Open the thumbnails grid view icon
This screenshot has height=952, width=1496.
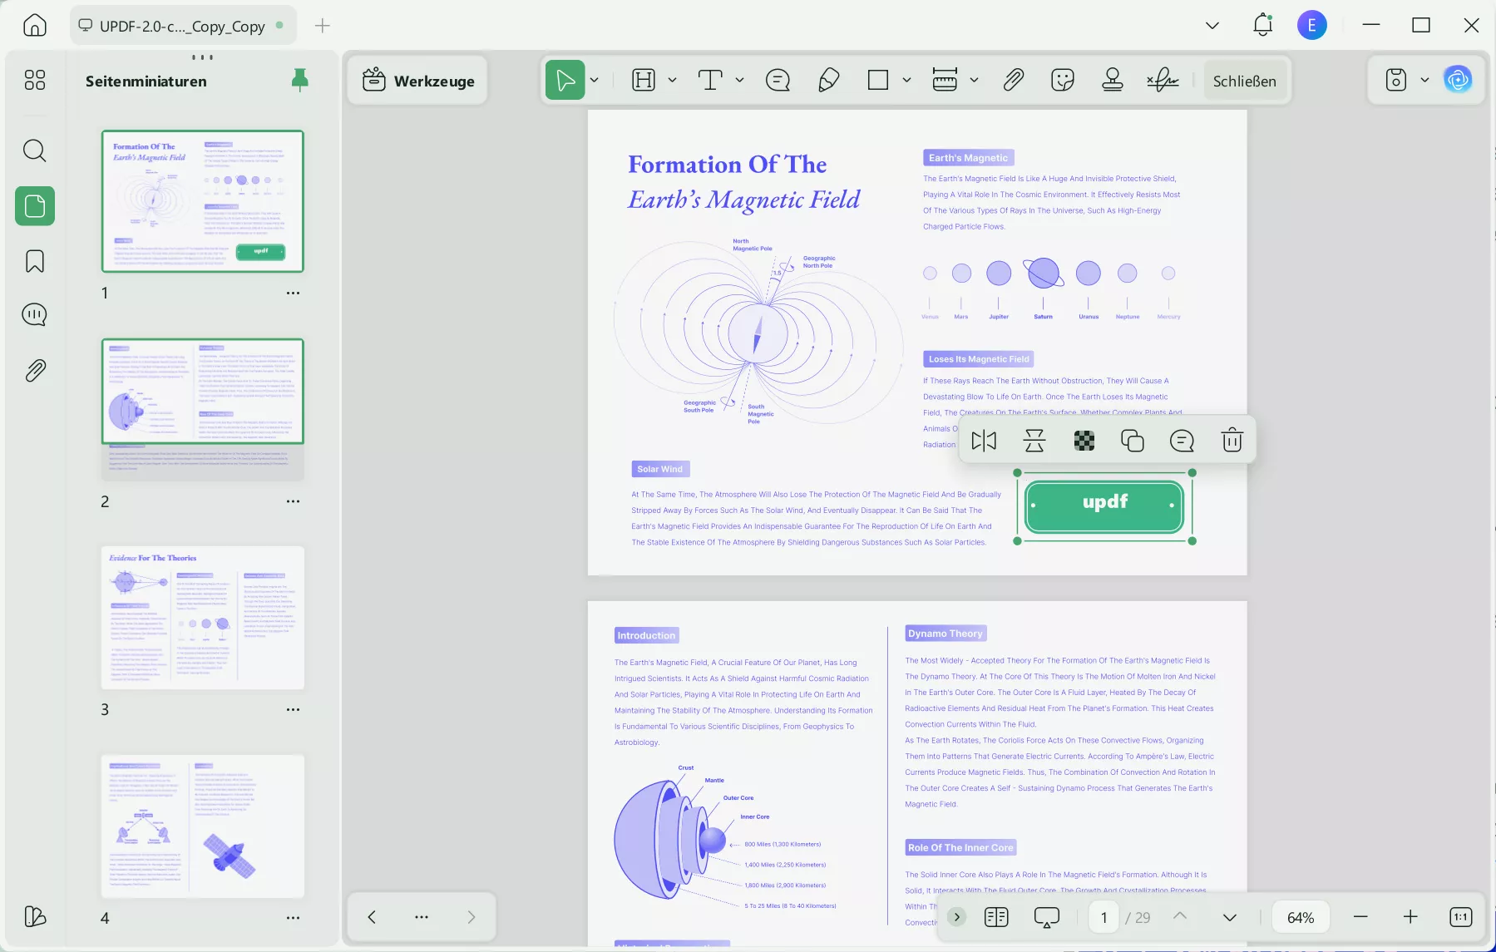35,80
